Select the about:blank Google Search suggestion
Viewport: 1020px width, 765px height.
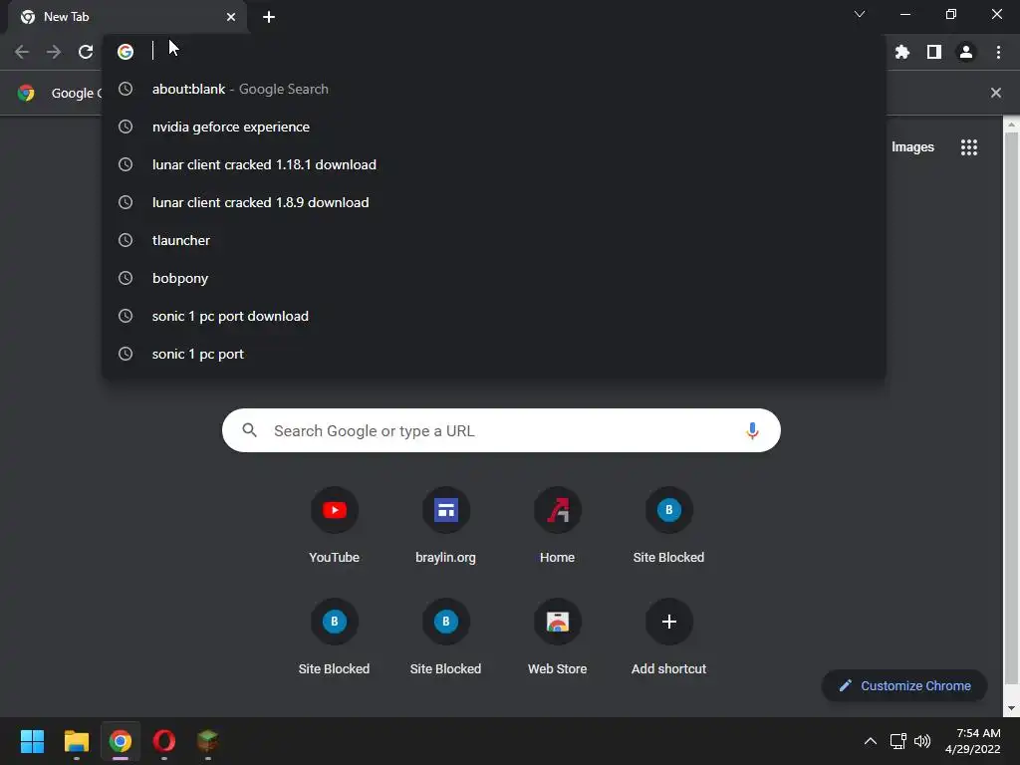[494, 89]
